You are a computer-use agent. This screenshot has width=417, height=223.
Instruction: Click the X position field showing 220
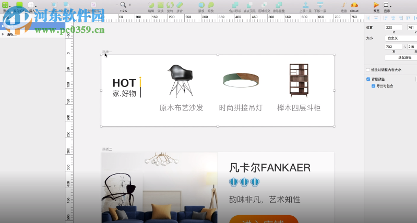(x=394, y=27)
